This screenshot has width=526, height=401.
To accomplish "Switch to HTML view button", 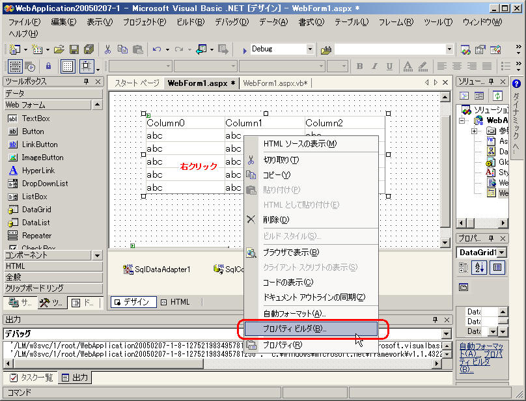I will pyautogui.click(x=174, y=302).
